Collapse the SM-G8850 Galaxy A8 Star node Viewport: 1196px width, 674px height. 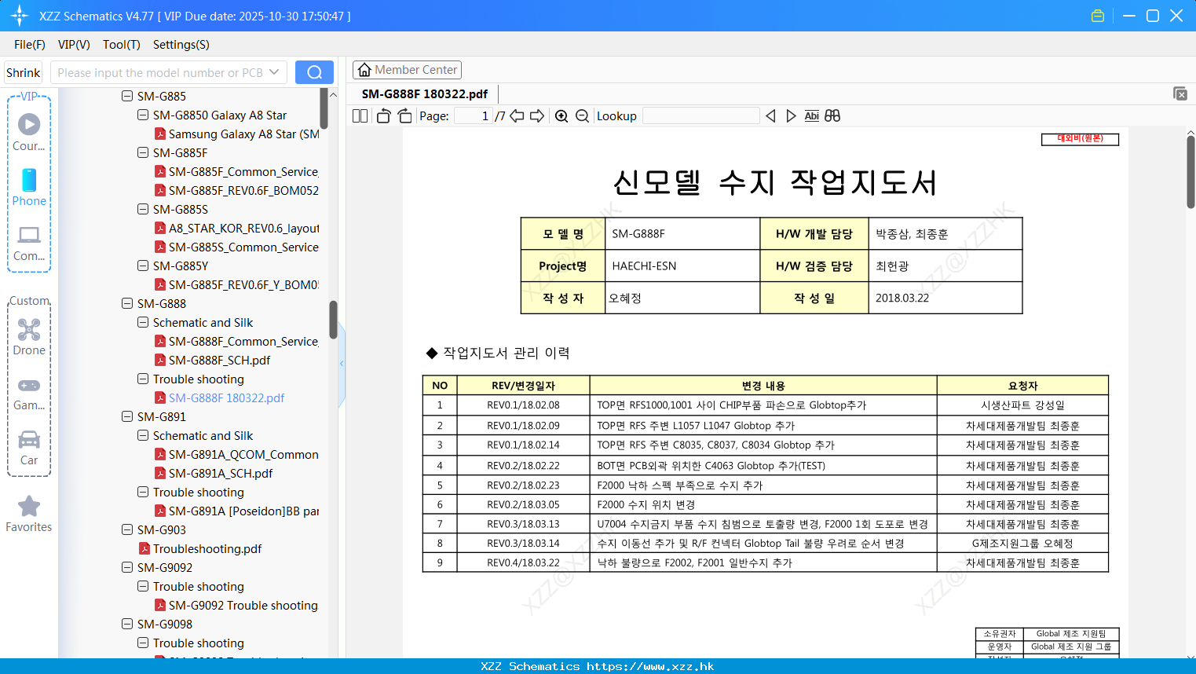click(x=143, y=115)
